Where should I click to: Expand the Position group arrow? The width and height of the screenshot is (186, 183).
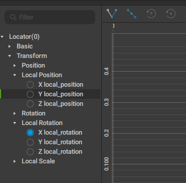(15, 66)
